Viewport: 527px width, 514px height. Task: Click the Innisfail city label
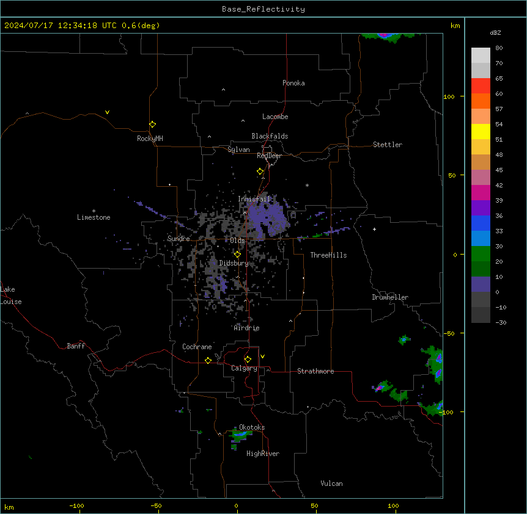254,199
